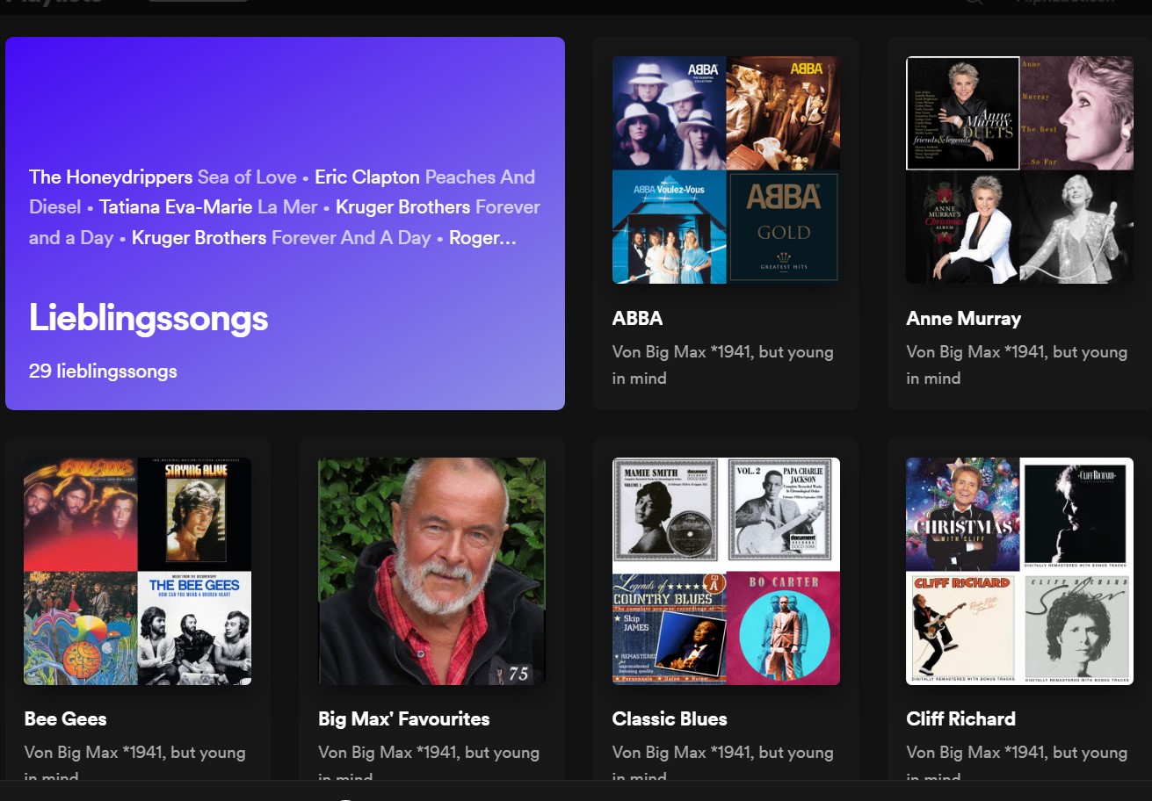
Task: Open the Legends of Country Blues cover
Action: click(x=669, y=628)
